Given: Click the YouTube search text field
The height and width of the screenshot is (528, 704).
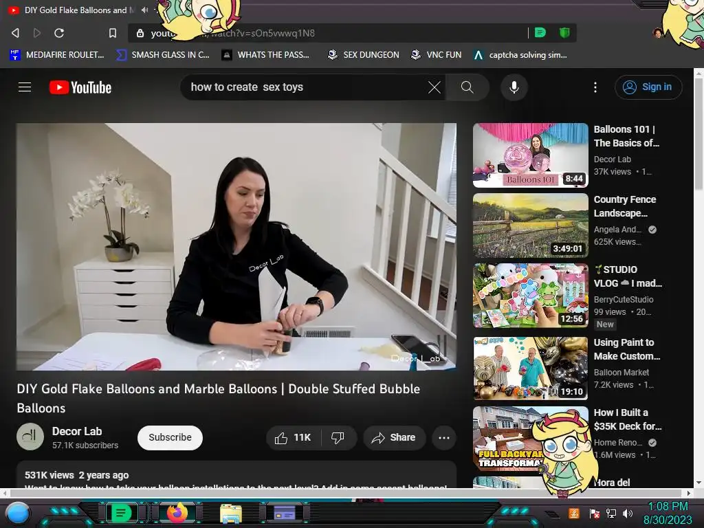Looking at the screenshot, I should point(305,87).
